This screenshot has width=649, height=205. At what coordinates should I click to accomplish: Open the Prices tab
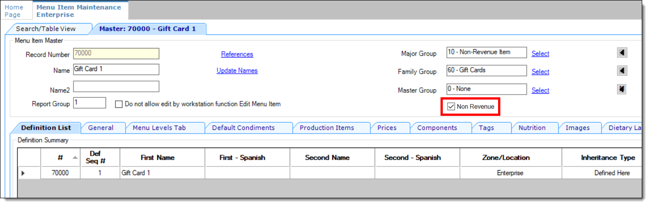click(387, 128)
